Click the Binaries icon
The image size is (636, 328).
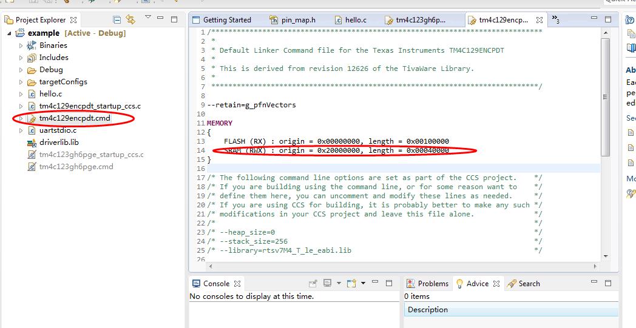click(x=32, y=45)
